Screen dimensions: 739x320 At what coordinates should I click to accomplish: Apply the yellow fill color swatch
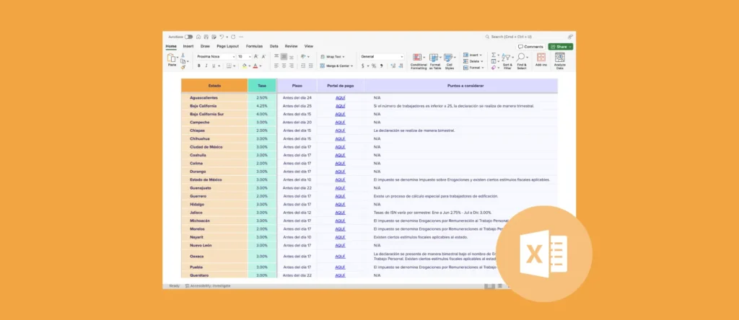[x=244, y=66]
